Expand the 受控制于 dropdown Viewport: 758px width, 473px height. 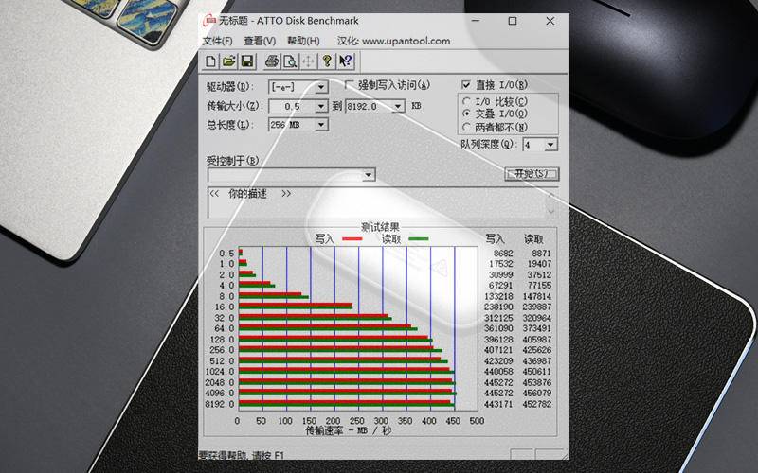tap(369, 174)
